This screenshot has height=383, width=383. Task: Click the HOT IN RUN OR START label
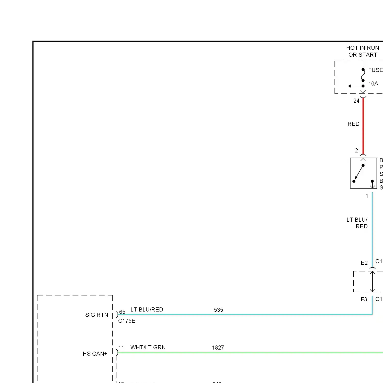(363, 51)
